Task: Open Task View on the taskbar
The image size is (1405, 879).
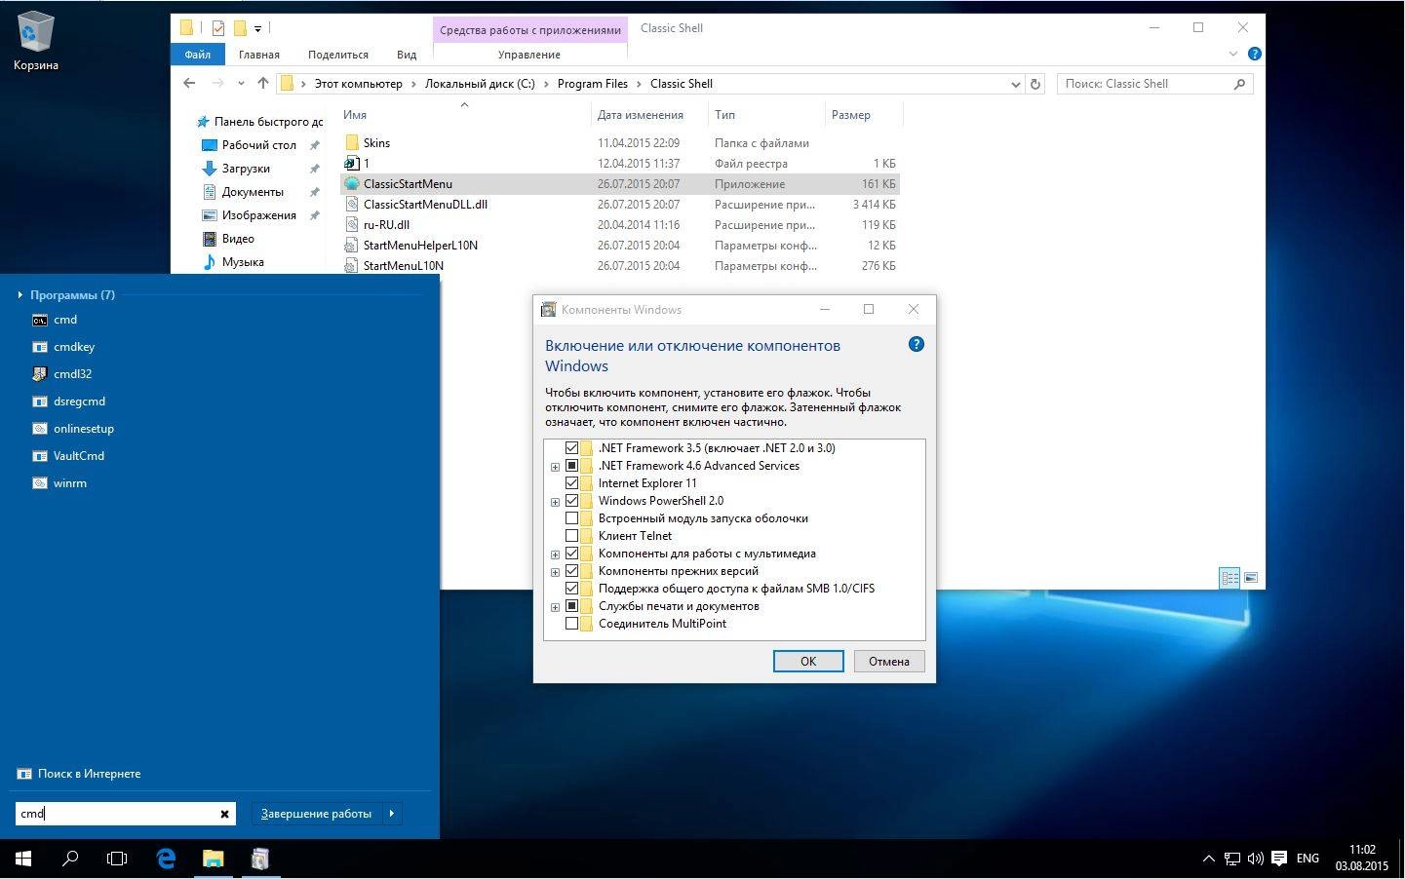Action: point(117,859)
